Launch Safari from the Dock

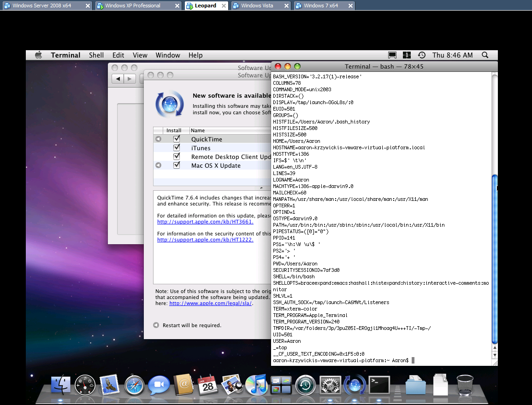coord(134,385)
